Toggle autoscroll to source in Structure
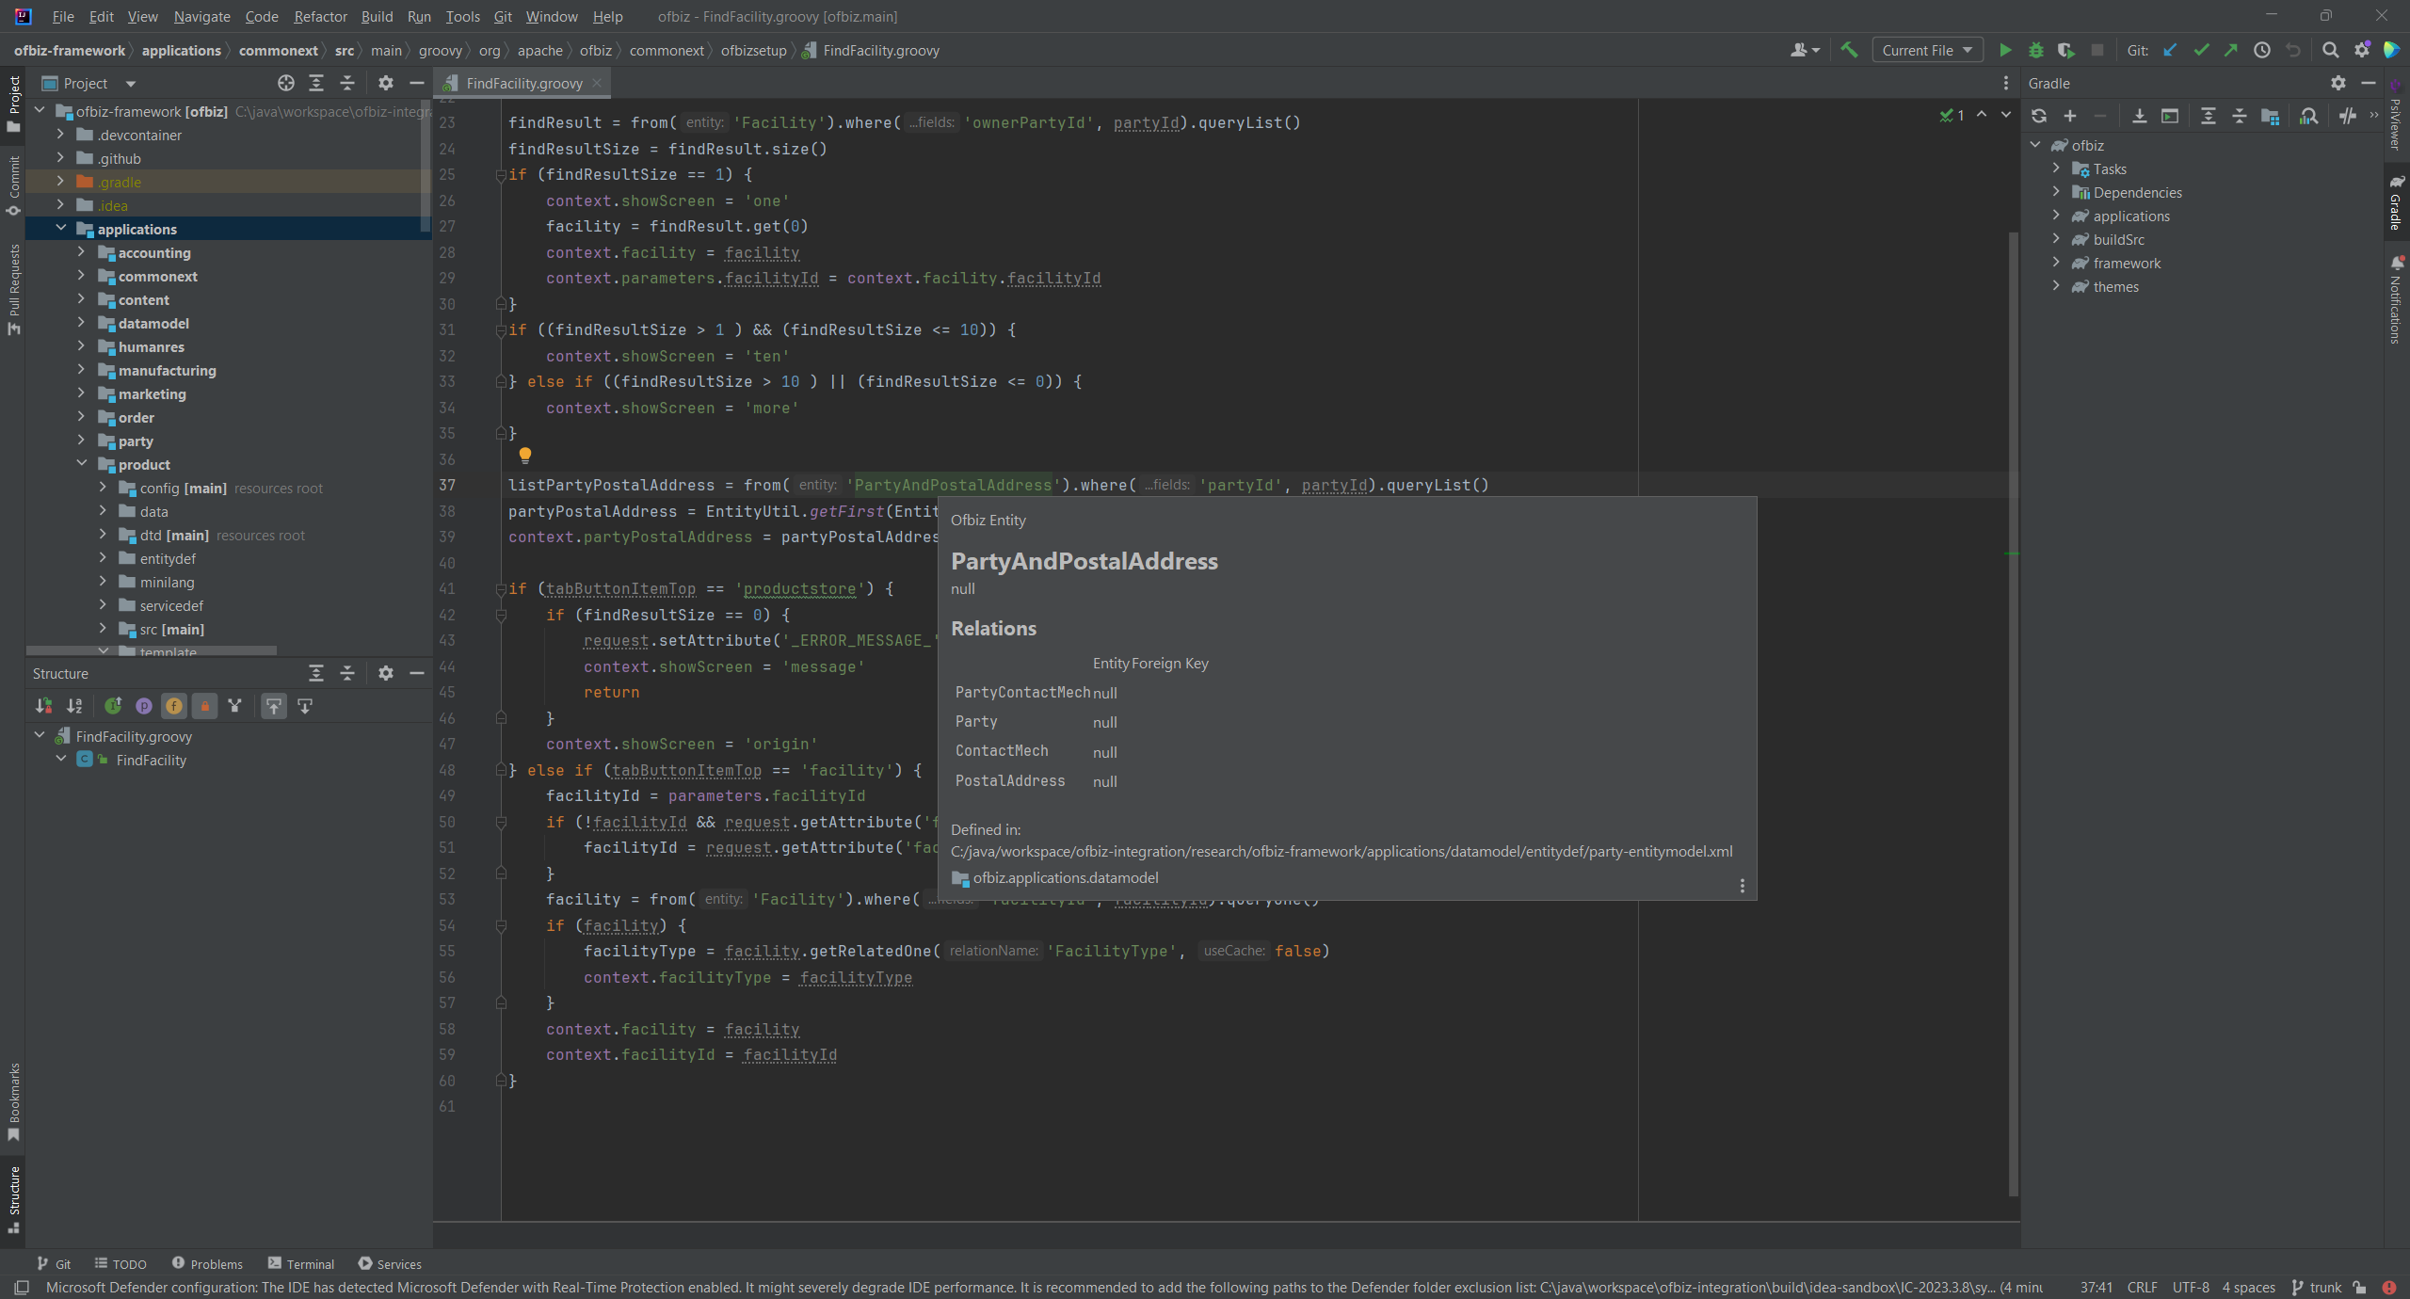This screenshot has width=2410, height=1299. coord(274,706)
